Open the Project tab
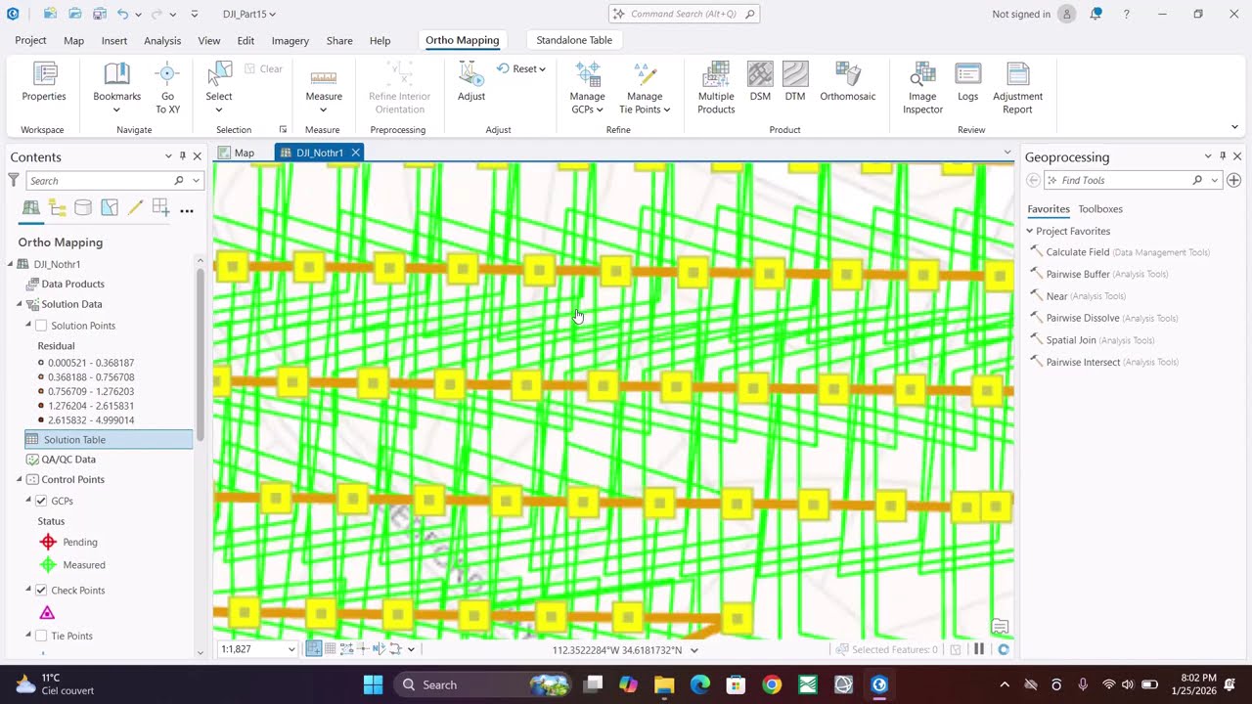 tap(30, 40)
